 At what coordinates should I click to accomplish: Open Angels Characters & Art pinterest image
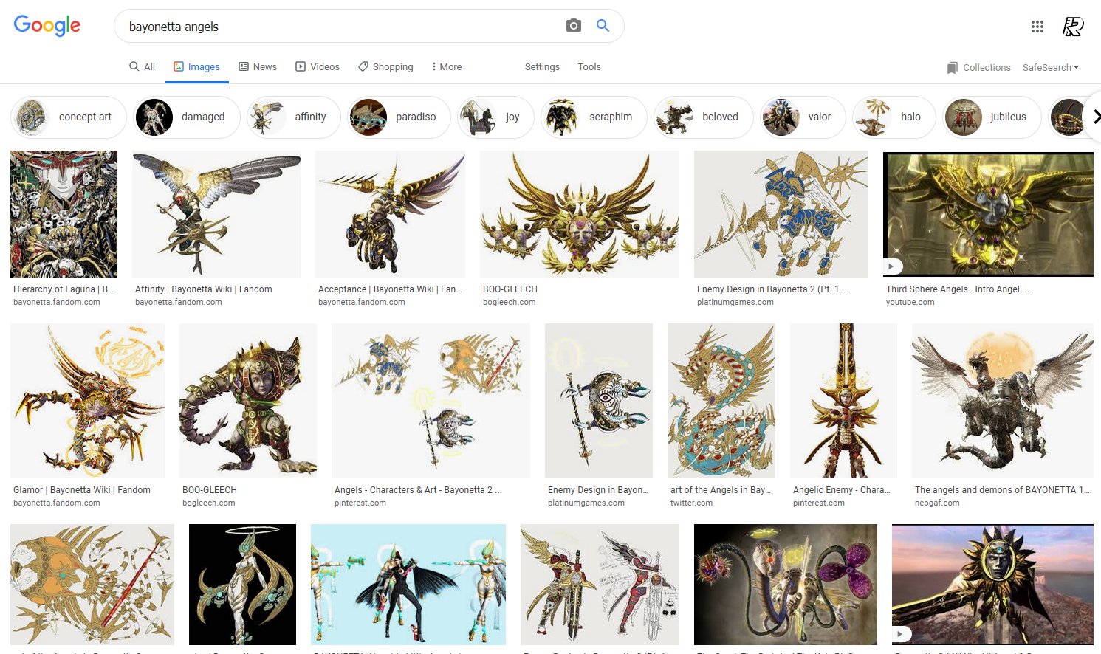[431, 401]
